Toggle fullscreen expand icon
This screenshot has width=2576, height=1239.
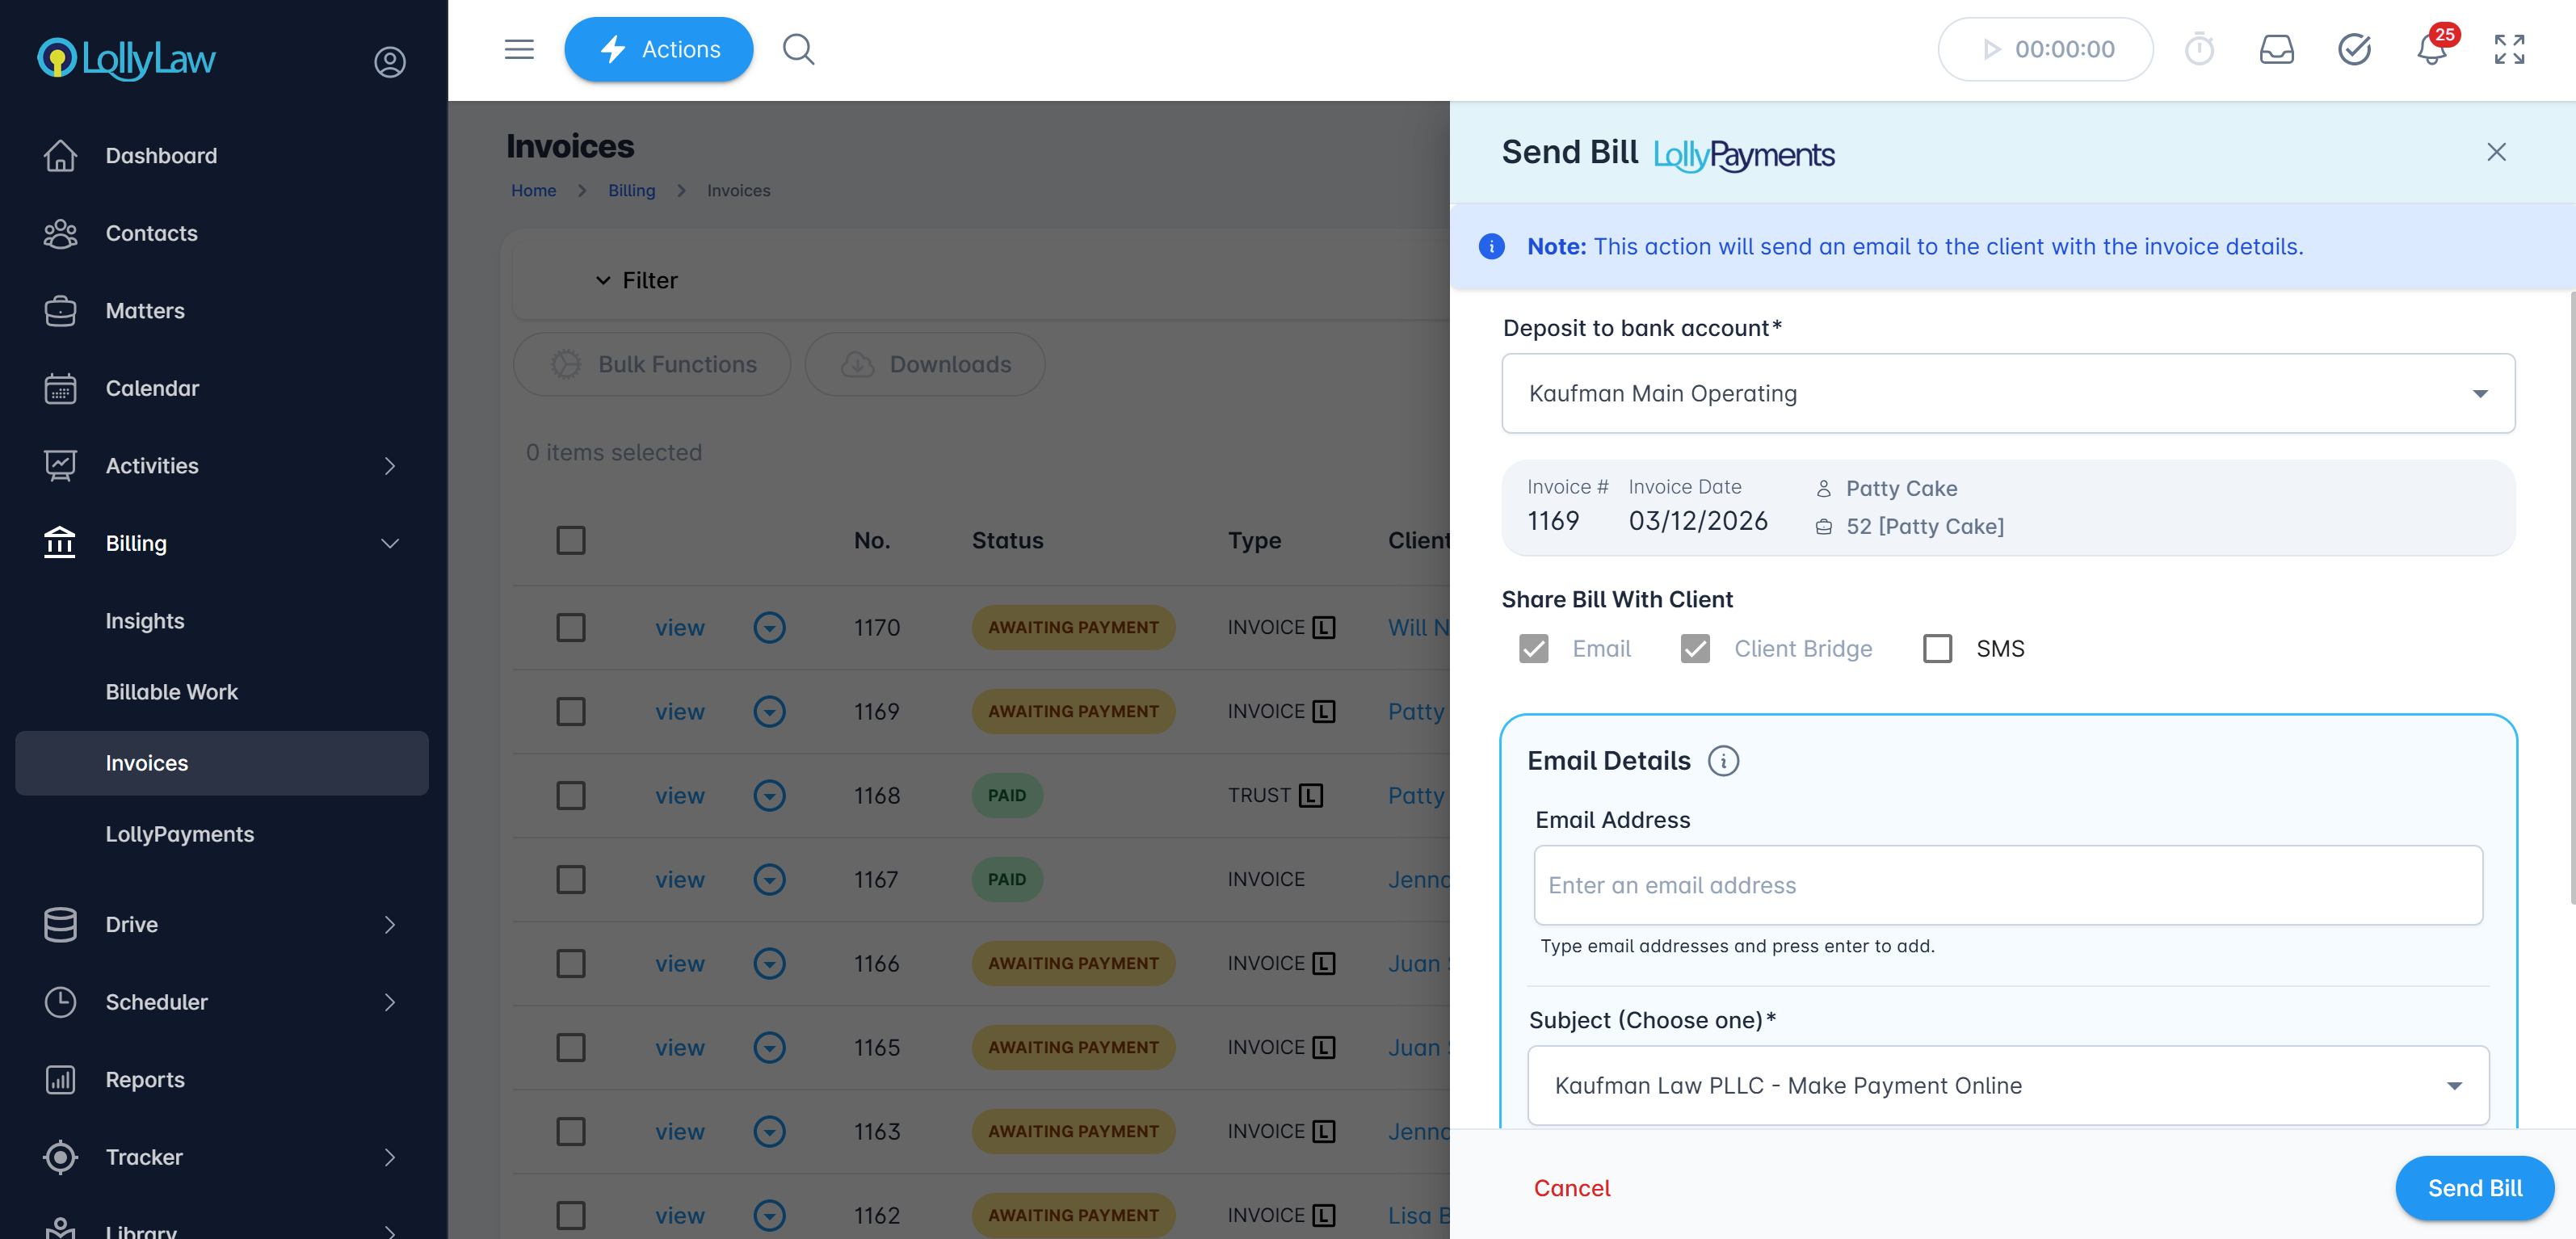click(2509, 50)
